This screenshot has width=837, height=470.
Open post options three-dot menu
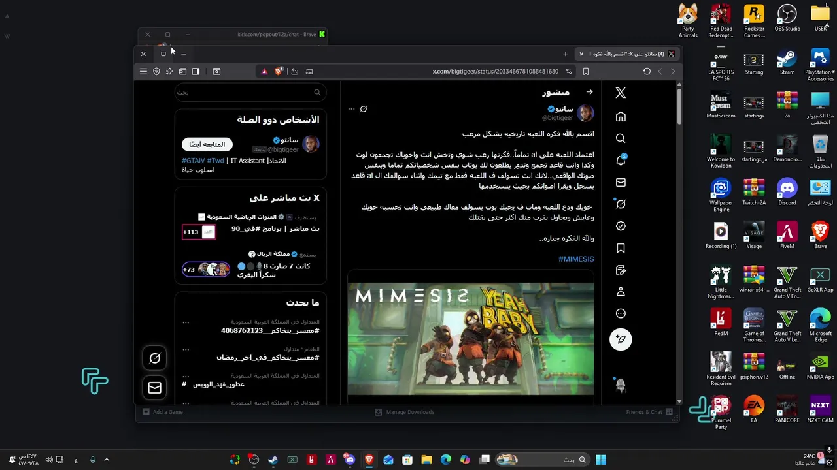point(351,109)
